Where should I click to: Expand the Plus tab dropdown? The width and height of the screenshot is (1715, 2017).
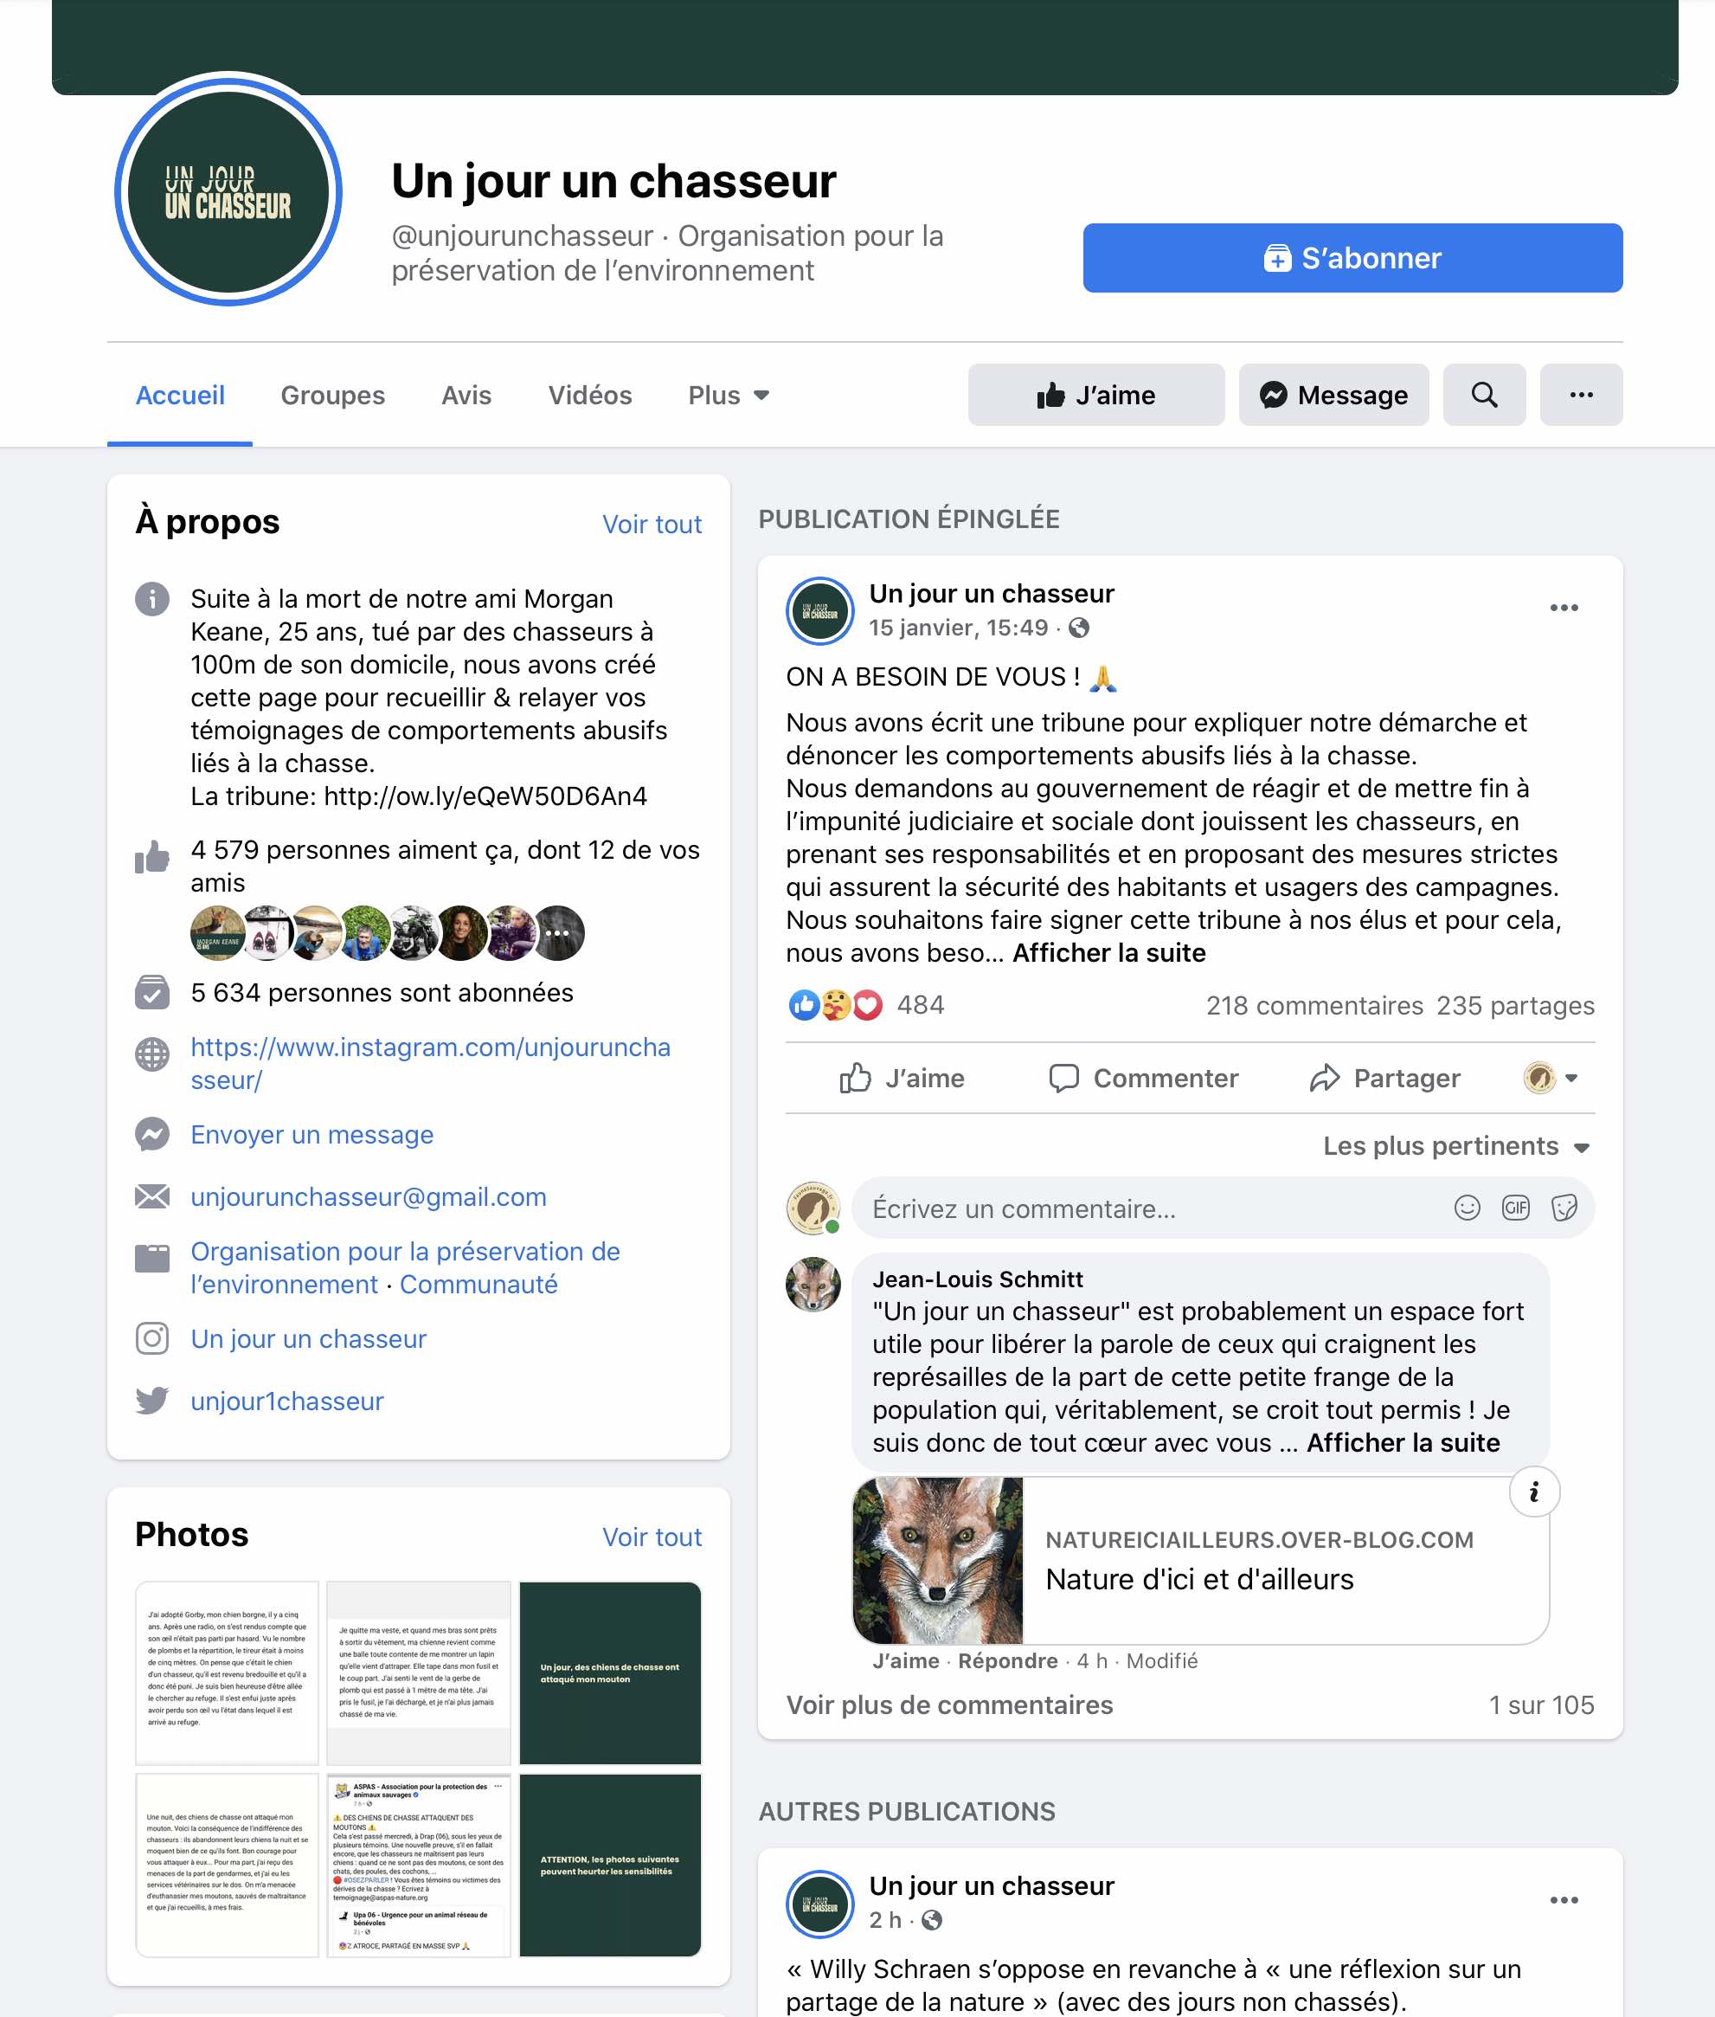point(729,395)
